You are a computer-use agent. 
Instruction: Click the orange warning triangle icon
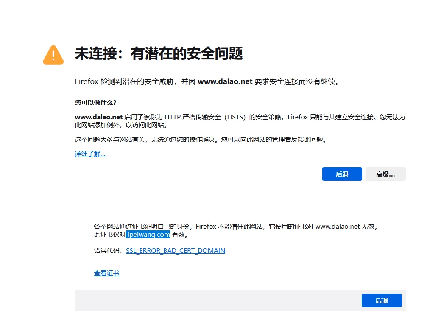(53, 55)
